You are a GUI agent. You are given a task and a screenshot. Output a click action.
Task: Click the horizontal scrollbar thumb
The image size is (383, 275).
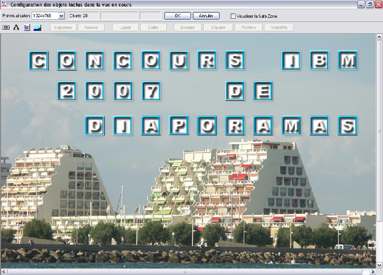click(x=185, y=272)
